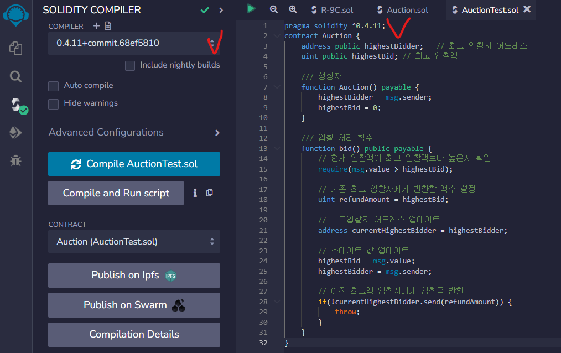Screen dimensions: 561x353
Task: Enable the Auto compile checkbox
Action: pos(53,86)
